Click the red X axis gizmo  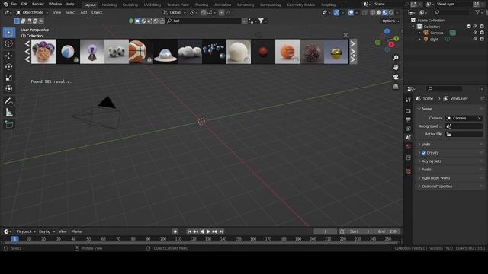tap(391, 44)
